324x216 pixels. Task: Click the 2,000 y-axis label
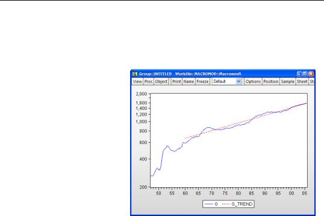142,94
